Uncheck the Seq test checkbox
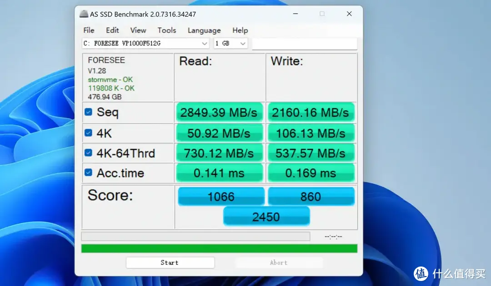491x286 pixels. click(x=89, y=112)
